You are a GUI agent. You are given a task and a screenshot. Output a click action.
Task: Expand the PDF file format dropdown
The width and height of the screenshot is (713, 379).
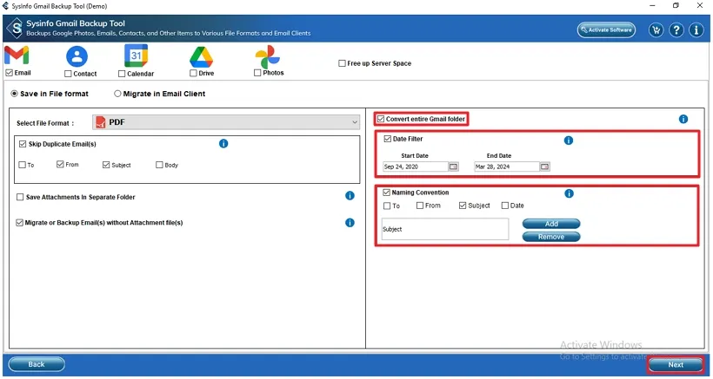(355, 122)
